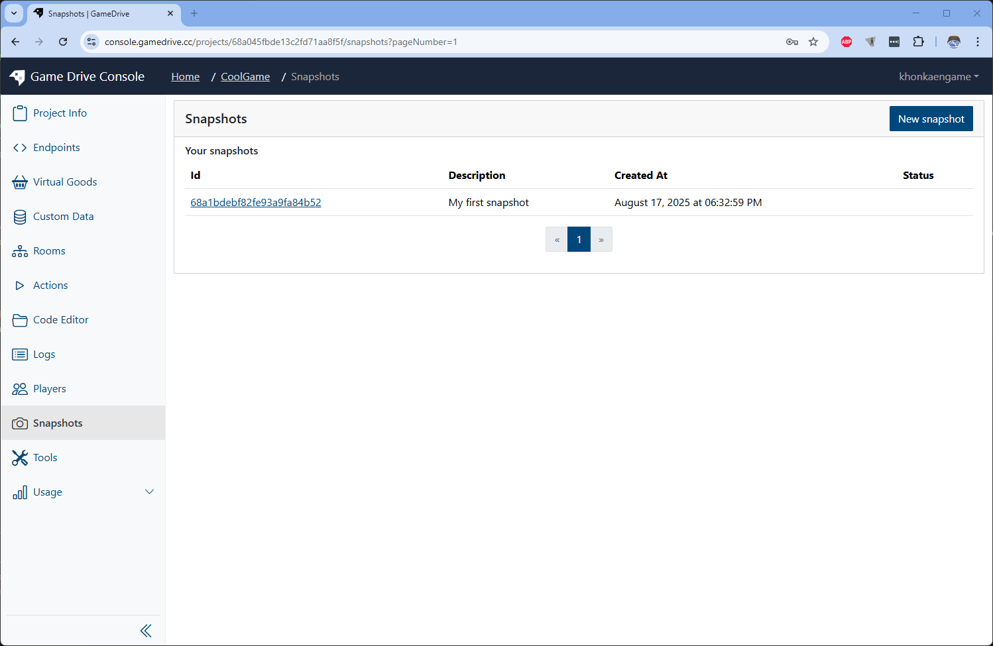Screen dimensions: 993x646
Task: Click the Rooms network icon
Action: (x=20, y=251)
